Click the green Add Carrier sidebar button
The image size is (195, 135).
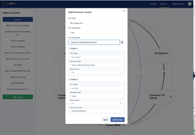pos(17,97)
